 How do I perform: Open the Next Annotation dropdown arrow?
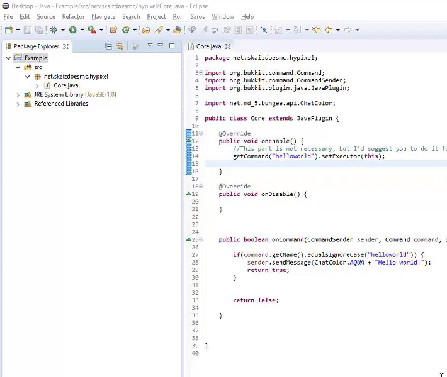point(288,30)
